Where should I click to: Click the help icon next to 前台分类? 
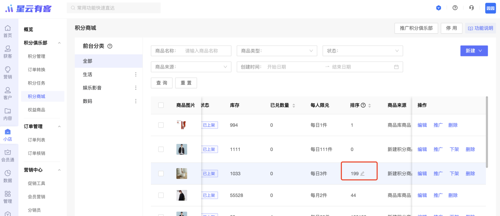(110, 46)
